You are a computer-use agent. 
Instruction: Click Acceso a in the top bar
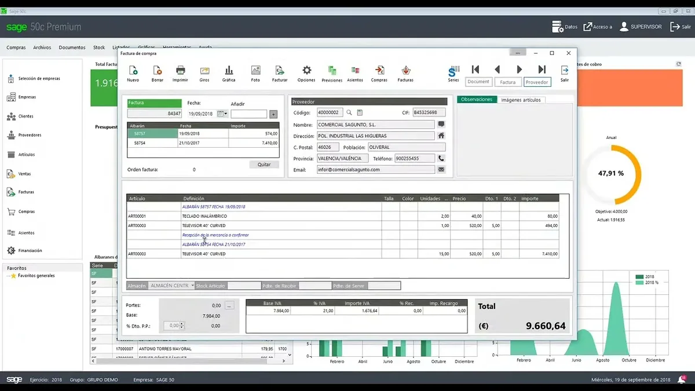tap(597, 27)
